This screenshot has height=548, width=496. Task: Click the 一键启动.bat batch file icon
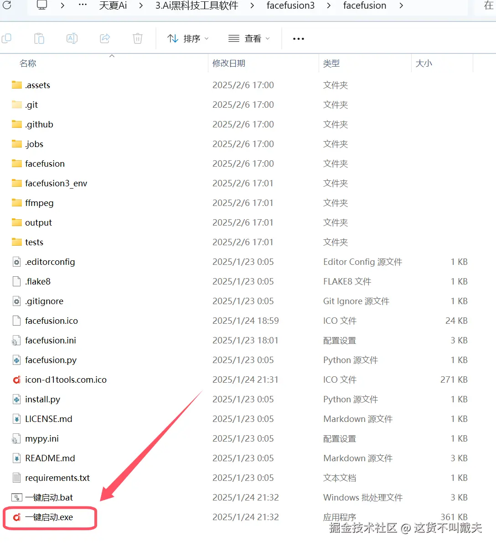(17, 497)
